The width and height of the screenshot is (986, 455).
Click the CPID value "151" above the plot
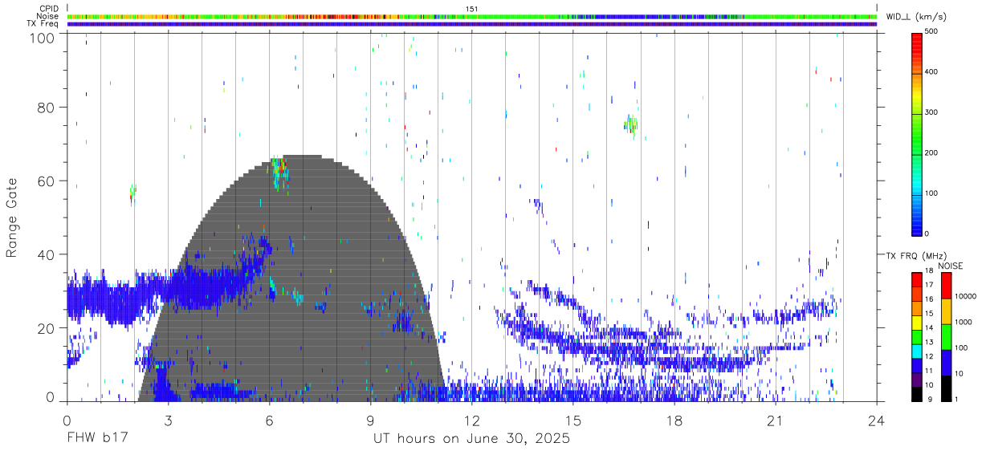coord(472,9)
